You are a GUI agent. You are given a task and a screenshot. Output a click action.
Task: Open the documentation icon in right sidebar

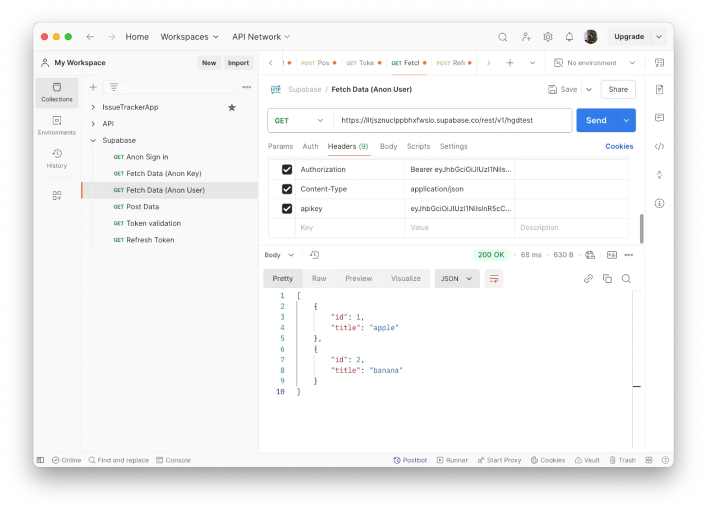tap(659, 89)
